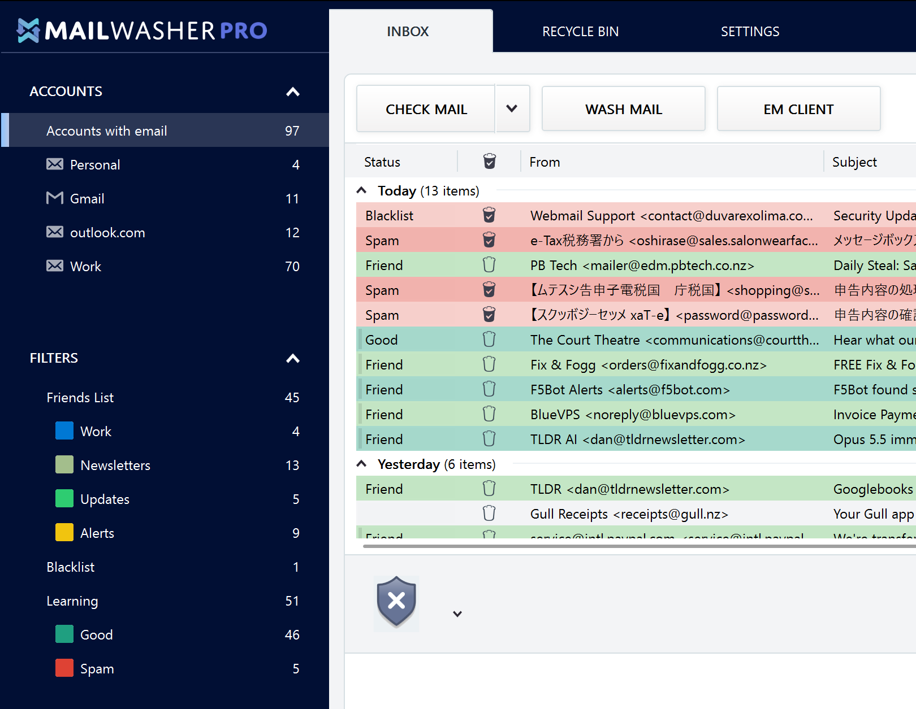Mark Yesterday's TLDR Googlebooks email for deletion
Screen dimensions: 916x709
coord(489,489)
